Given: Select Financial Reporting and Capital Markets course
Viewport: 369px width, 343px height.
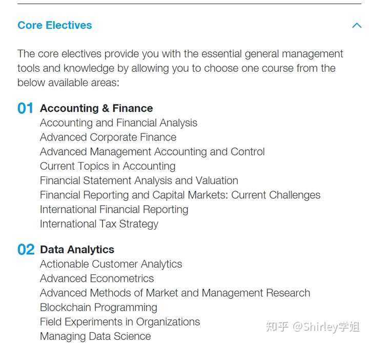Looking at the screenshot, I should point(180,195).
